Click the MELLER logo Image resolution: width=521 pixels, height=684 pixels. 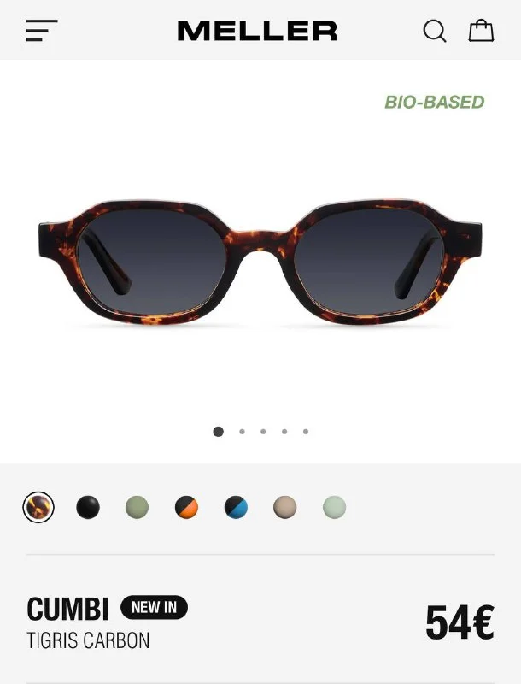click(257, 31)
